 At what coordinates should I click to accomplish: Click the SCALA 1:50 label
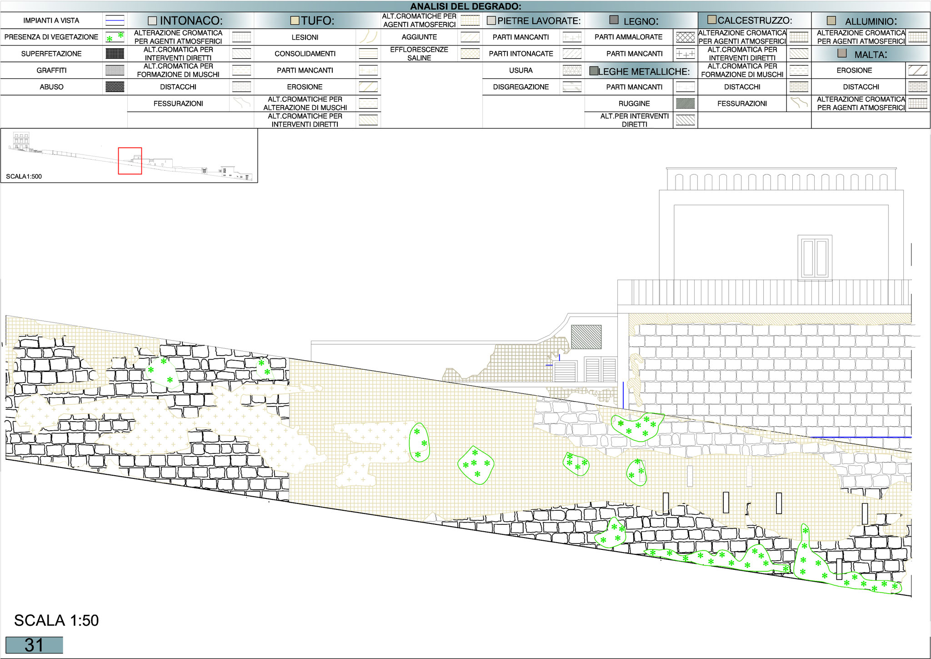[x=56, y=621]
